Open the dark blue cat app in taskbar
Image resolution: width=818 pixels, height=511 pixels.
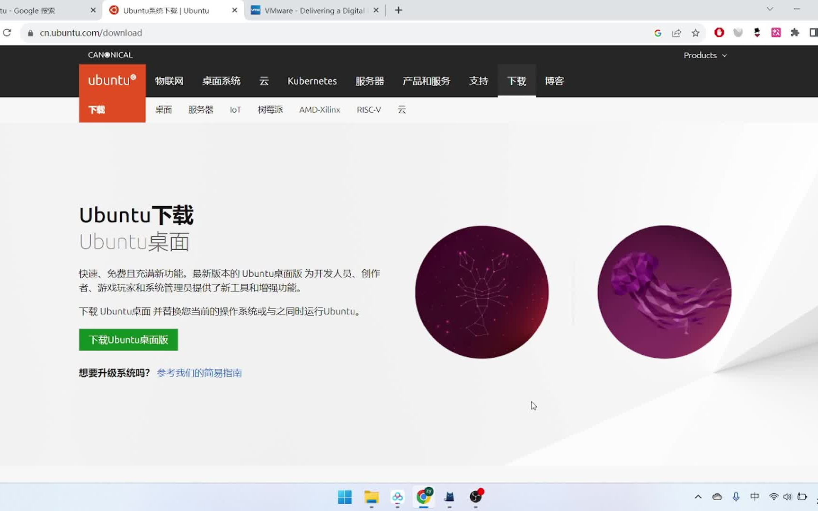449,497
